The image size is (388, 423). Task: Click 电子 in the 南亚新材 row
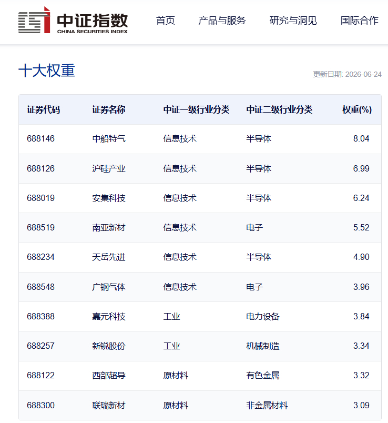tap(254, 227)
